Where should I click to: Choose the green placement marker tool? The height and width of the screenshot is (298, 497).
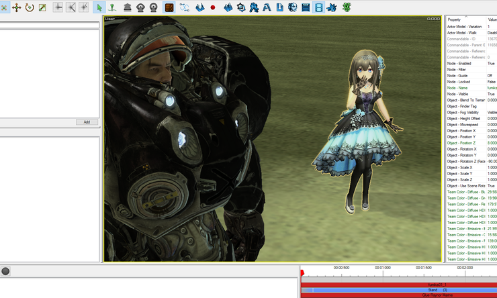112,7
